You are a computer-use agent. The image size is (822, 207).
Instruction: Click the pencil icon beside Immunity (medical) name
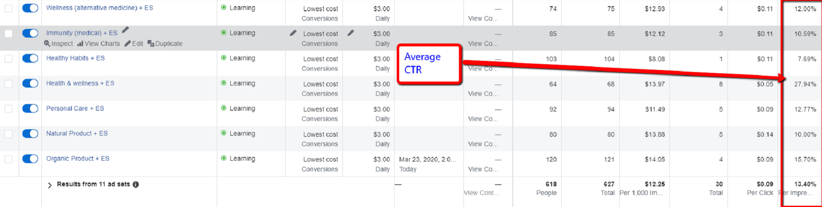pos(126,30)
